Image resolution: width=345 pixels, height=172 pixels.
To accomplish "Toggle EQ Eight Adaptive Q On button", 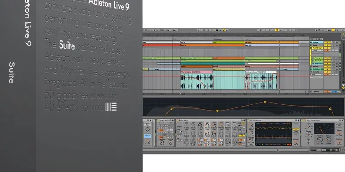I will coord(241,136).
